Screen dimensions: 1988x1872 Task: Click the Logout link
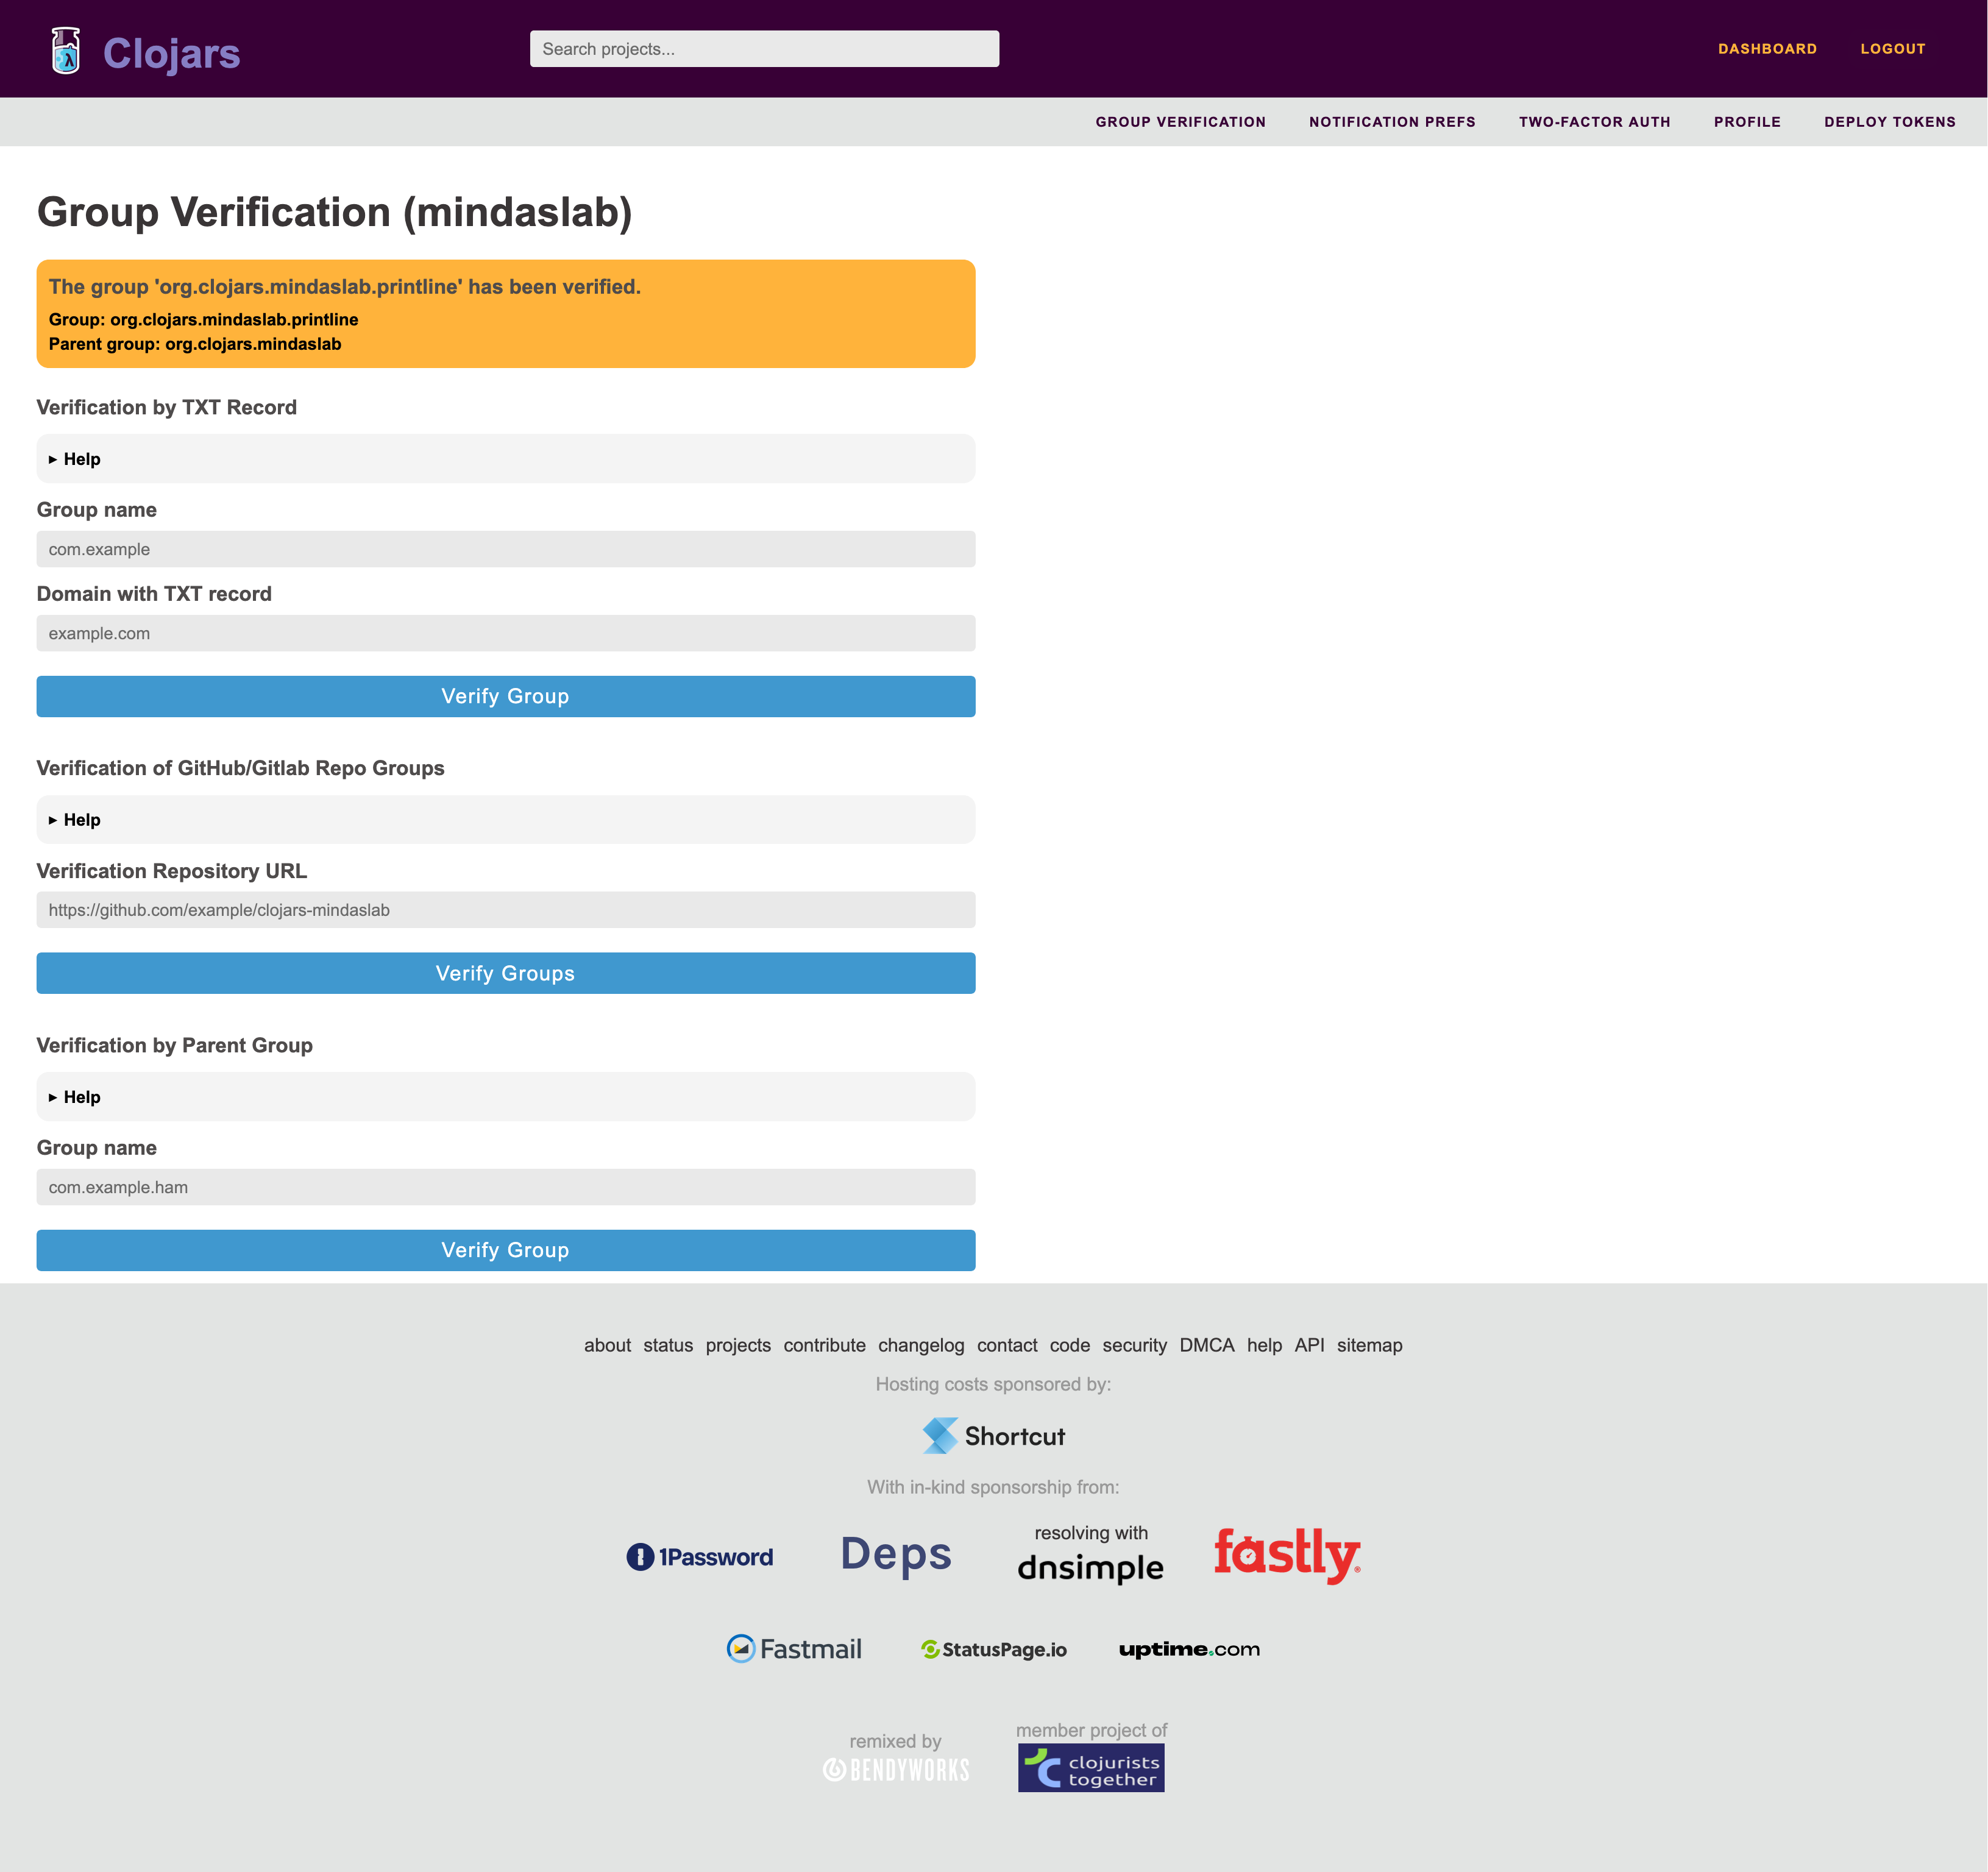[x=1892, y=49]
